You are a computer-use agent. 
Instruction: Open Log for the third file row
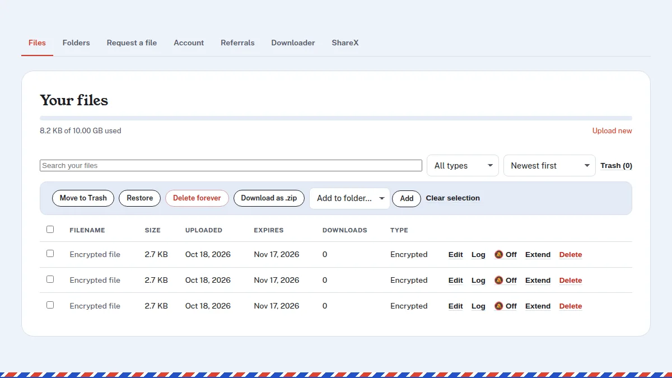(478, 306)
